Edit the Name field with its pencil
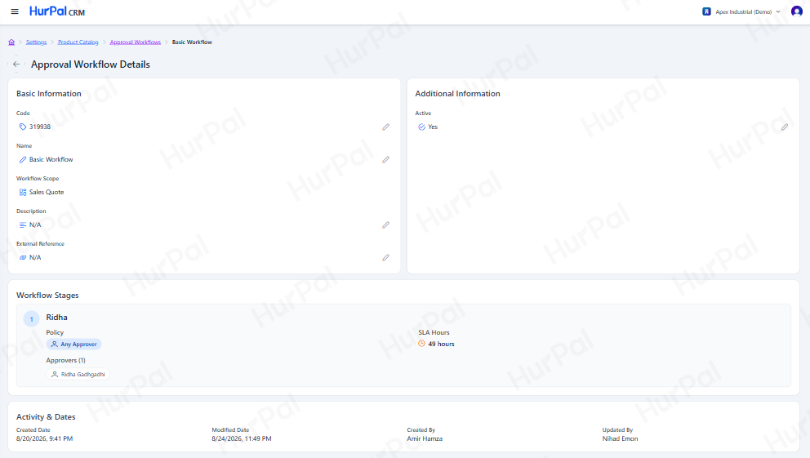Image resolution: width=810 pixels, height=458 pixels. tap(386, 159)
